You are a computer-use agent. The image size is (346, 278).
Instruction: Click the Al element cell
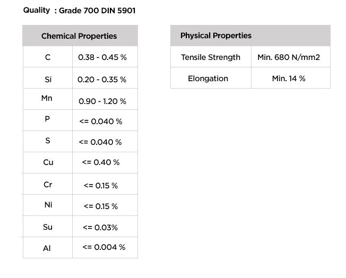coord(48,248)
